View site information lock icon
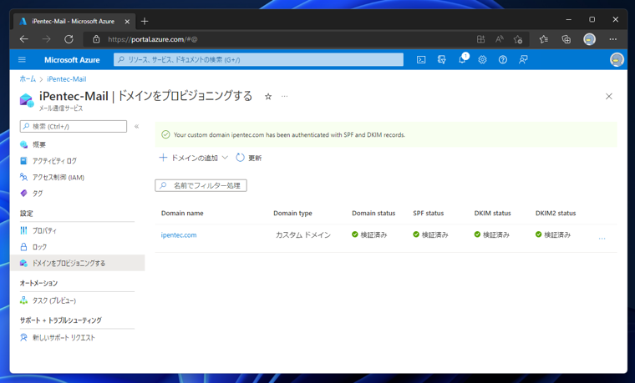The image size is (635, 383). [x=96, y=39]
